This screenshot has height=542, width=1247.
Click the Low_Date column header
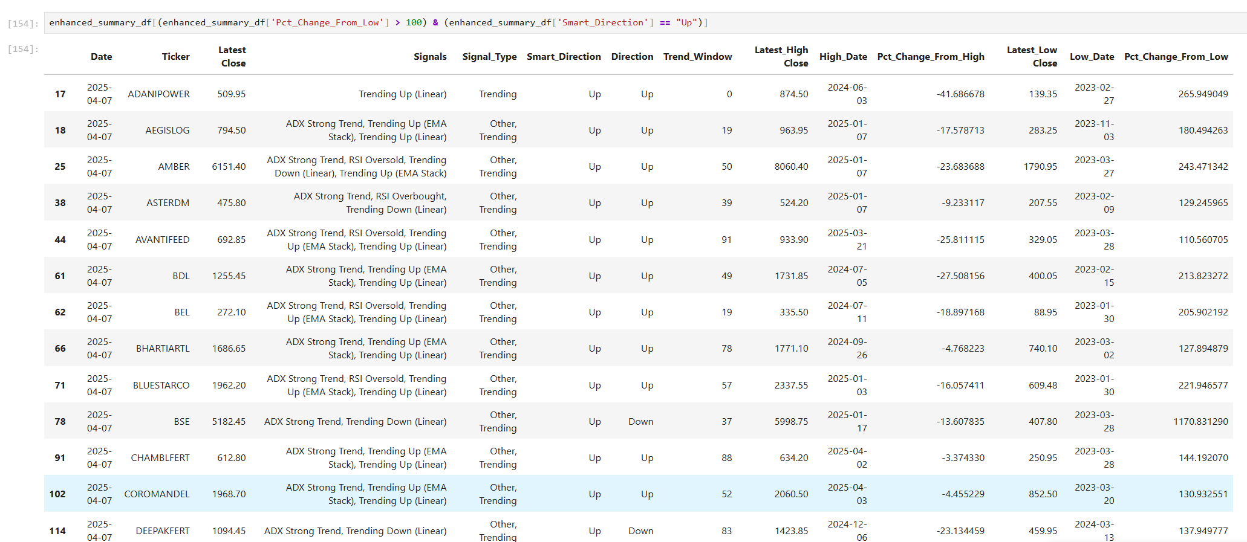point(1092,57)
